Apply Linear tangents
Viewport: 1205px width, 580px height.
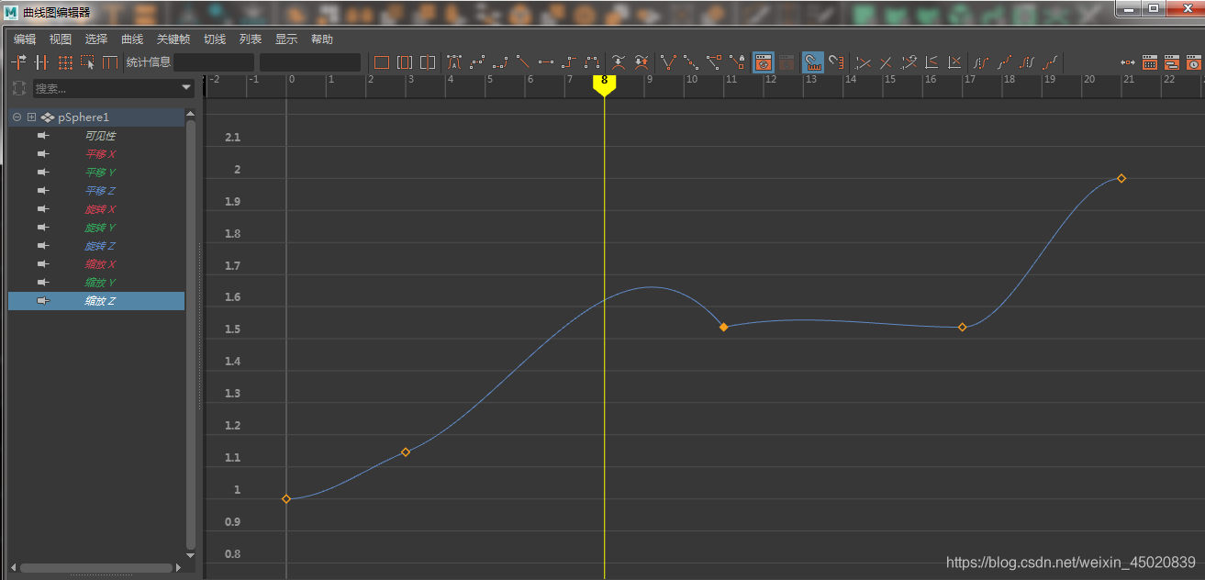(x=523, y=62)
